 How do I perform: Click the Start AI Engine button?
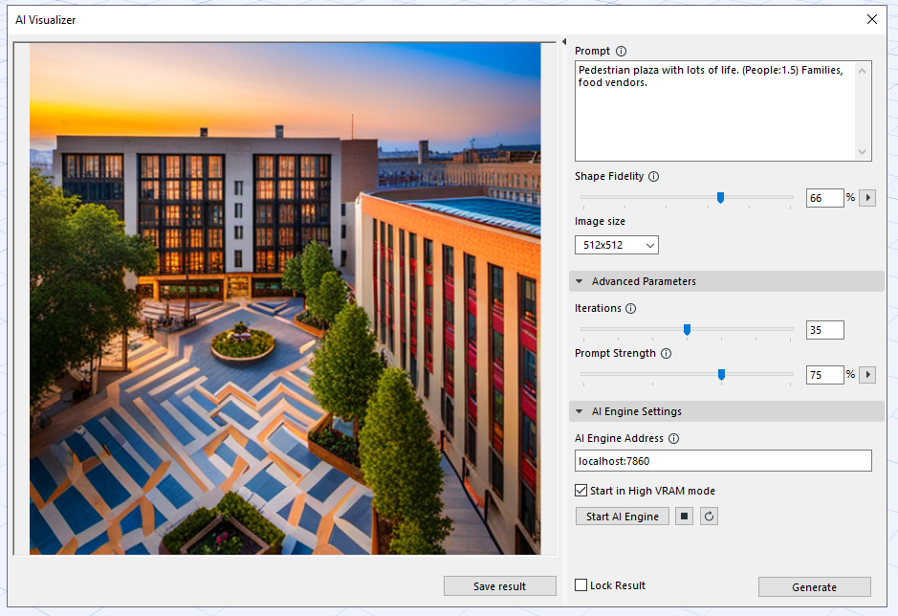click(623, 517)
